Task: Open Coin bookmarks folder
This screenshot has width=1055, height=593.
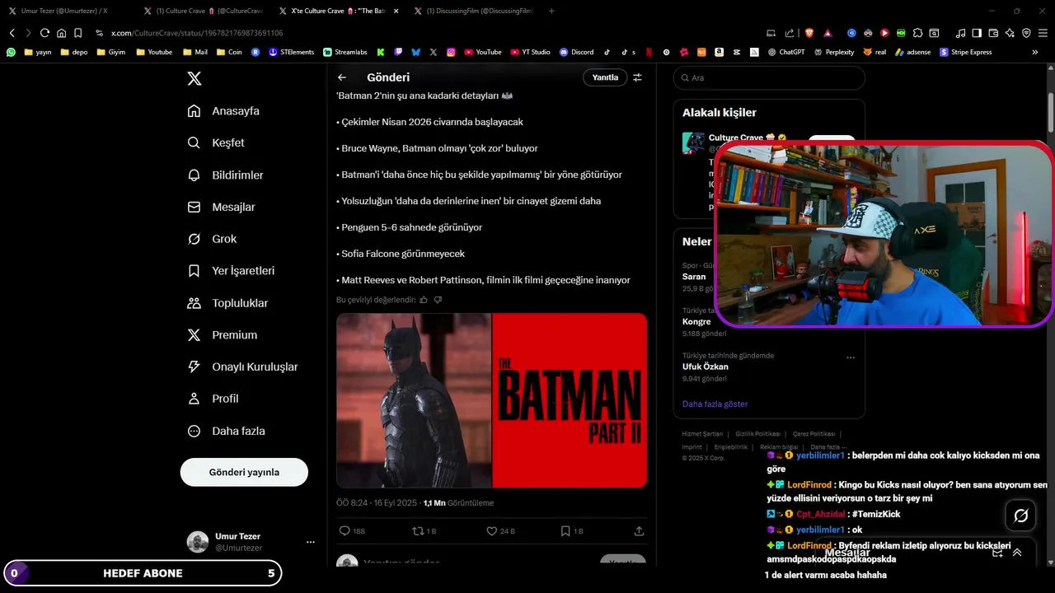Action: 230,52
